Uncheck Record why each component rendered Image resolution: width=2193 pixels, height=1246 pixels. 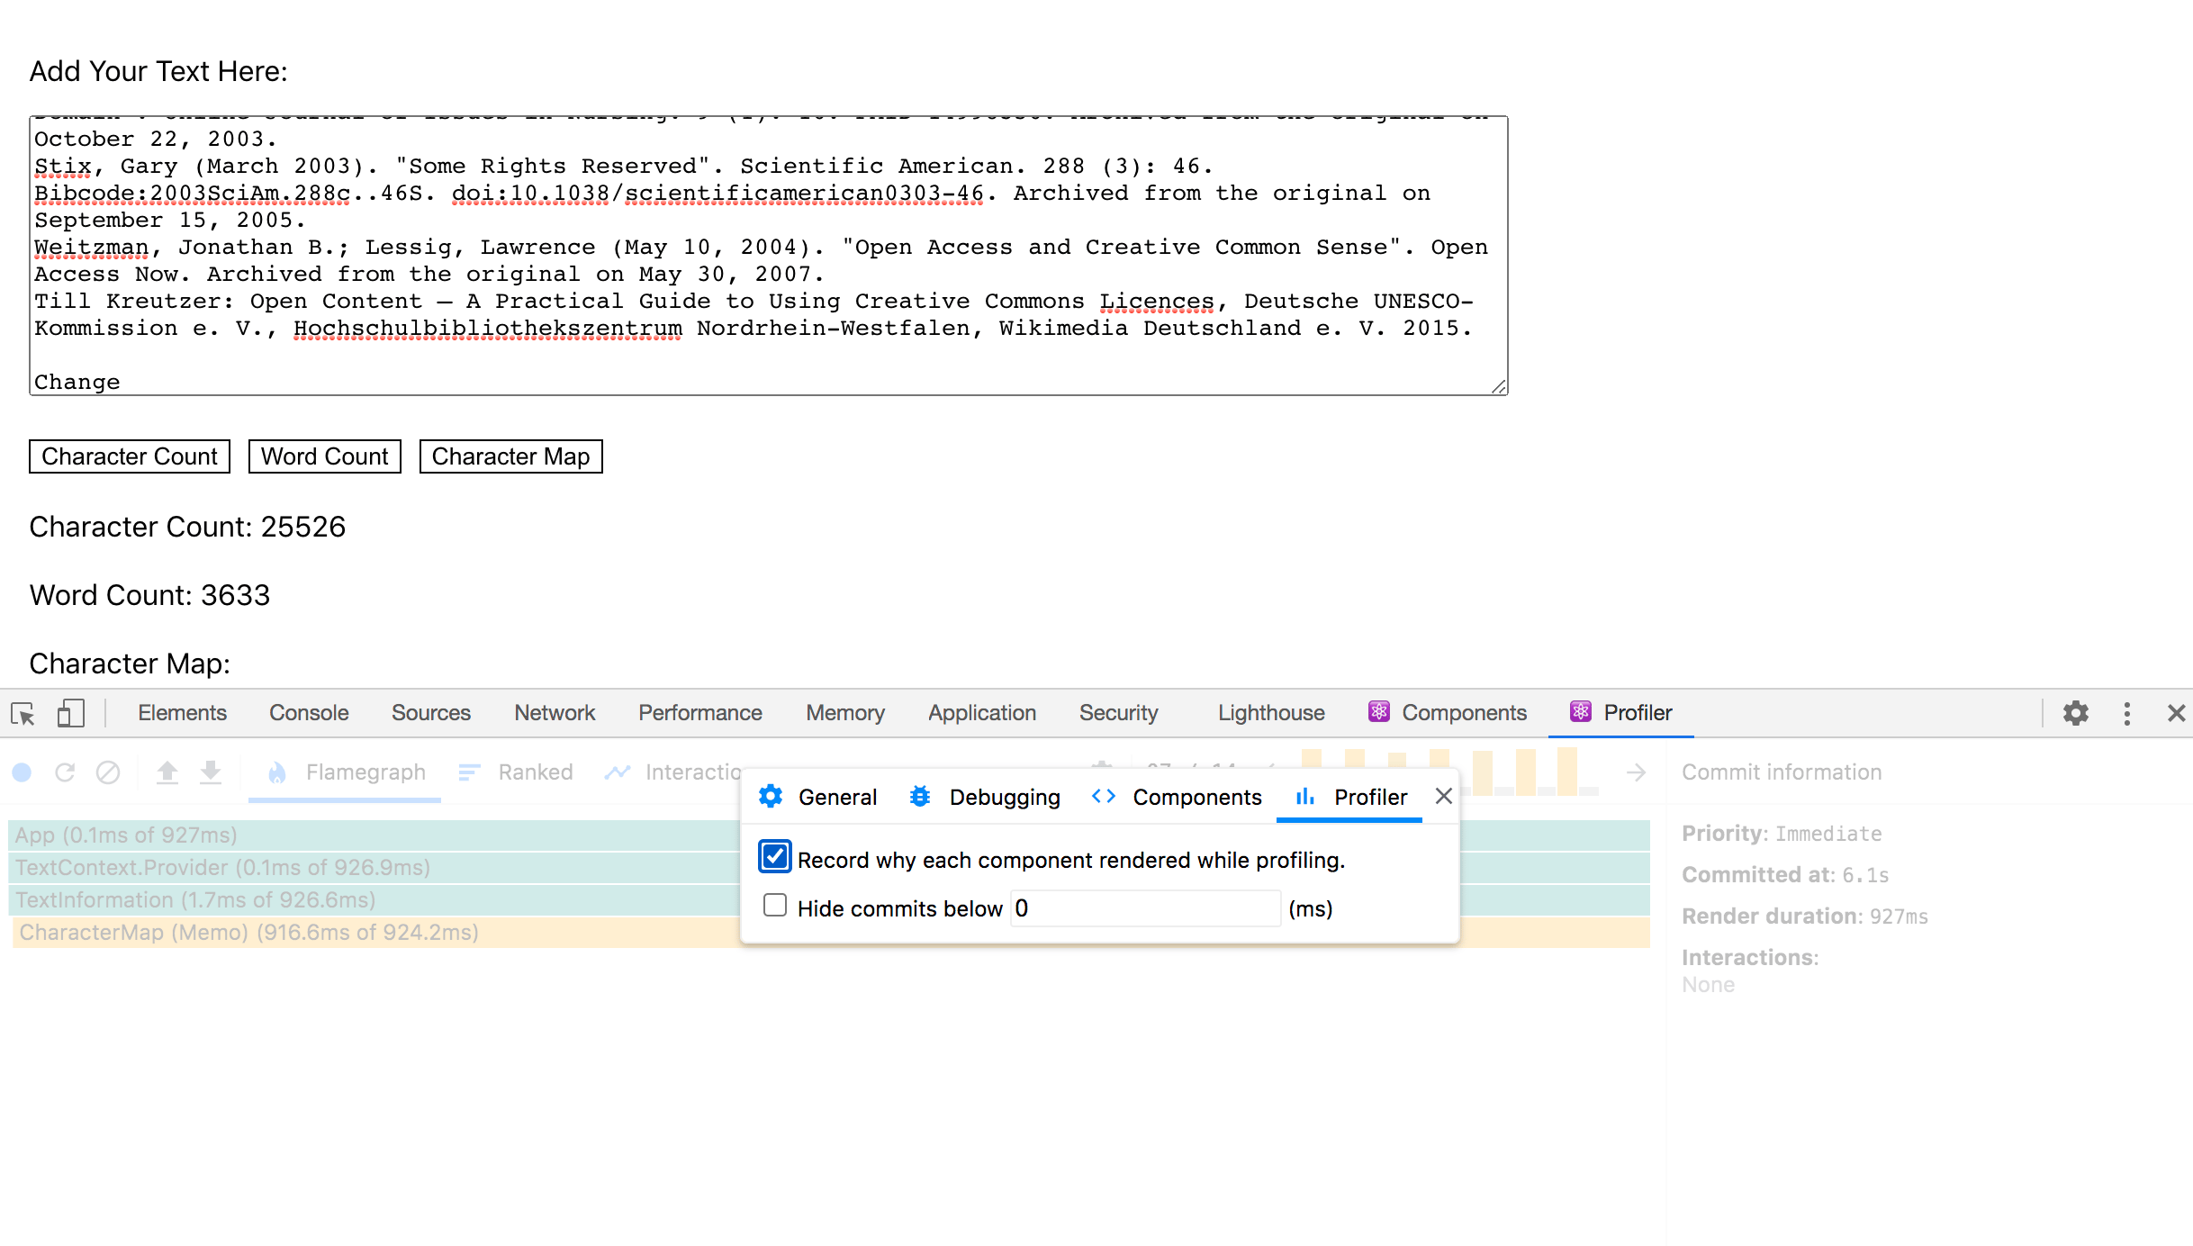[775, 856]
